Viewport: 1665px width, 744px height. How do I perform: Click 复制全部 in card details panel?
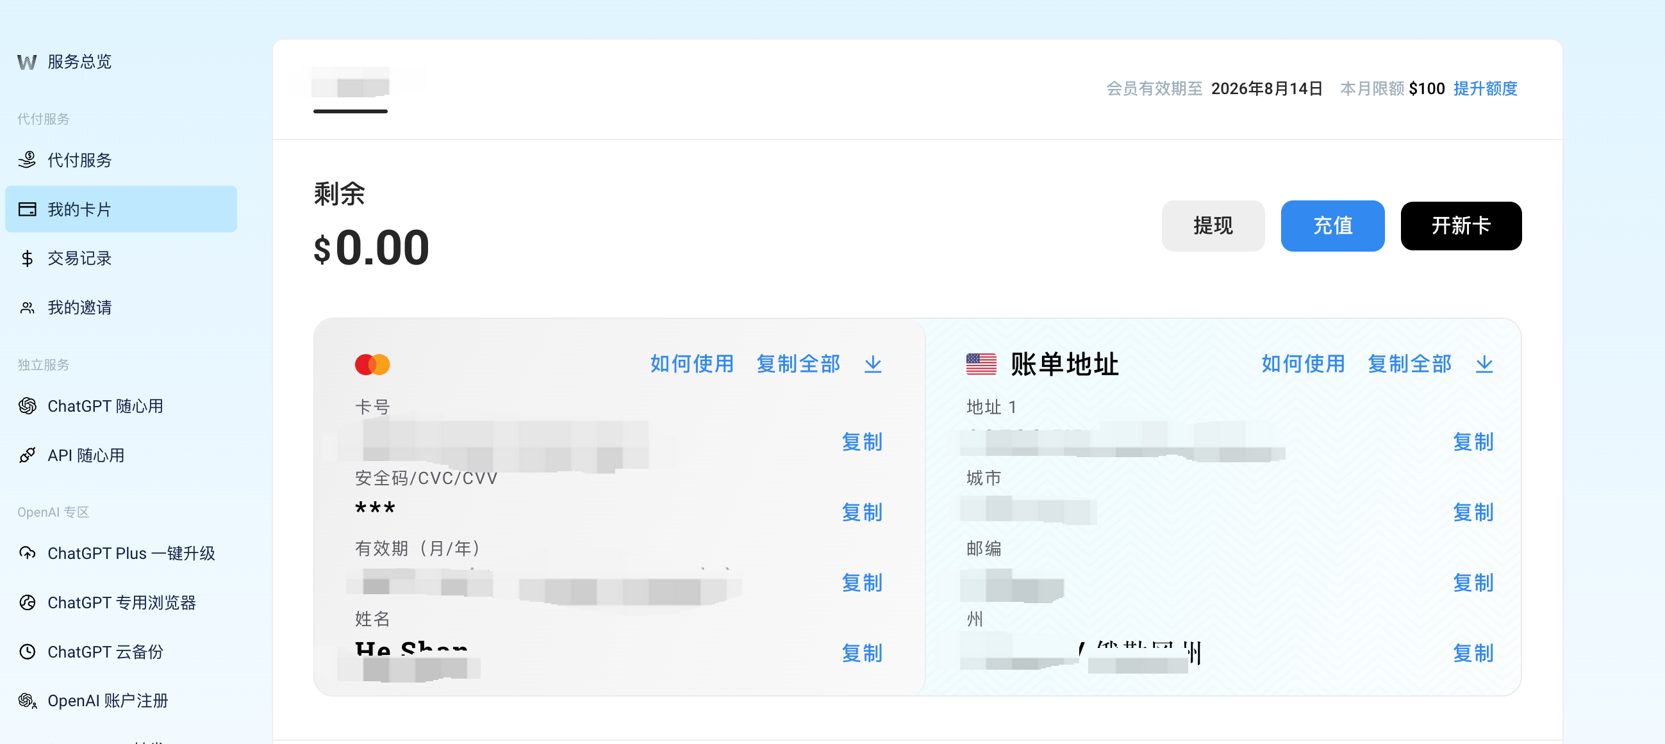pos(799,364)
